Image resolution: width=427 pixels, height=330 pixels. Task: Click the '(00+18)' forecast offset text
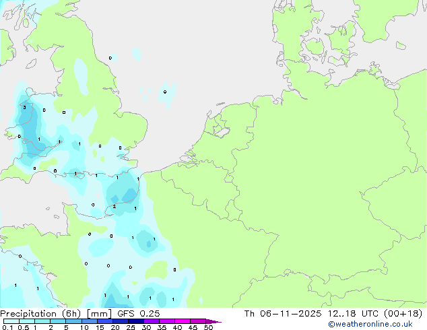(x=403, y=314)
